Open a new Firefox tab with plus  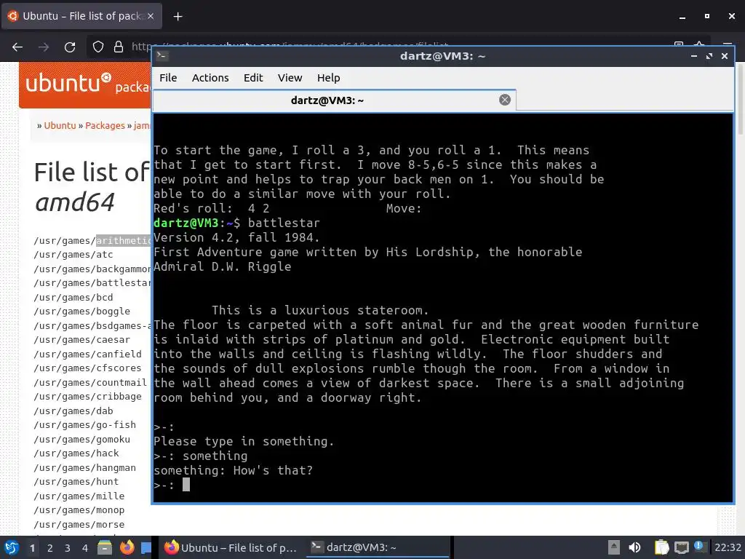pos(178,16)
